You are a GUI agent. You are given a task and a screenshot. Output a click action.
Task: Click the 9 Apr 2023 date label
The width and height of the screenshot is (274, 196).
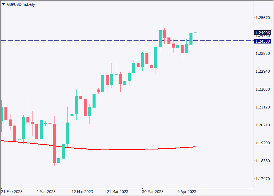click(187, 192)
